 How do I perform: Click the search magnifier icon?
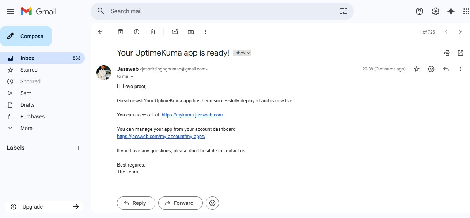click(101, 11)
